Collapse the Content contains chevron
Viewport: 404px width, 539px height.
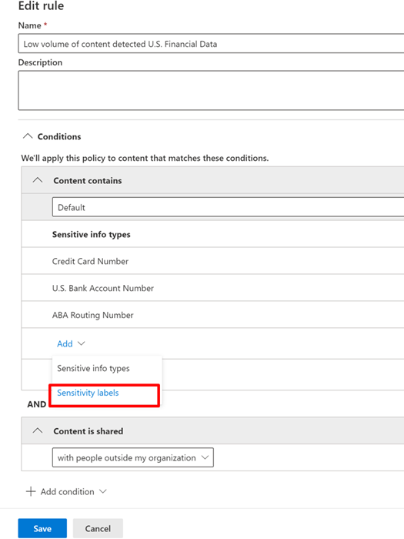click(x=38, y=180)
